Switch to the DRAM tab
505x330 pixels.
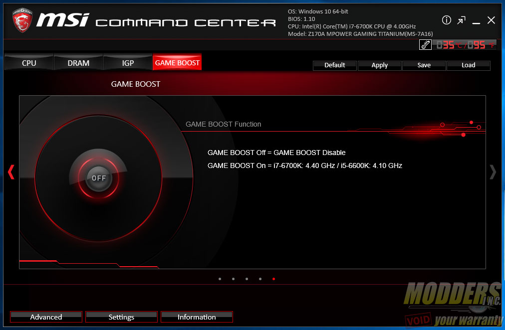[78, 63]
